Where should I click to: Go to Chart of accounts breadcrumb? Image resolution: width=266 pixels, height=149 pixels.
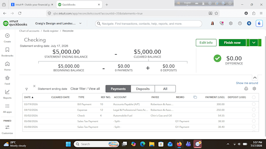29,31
